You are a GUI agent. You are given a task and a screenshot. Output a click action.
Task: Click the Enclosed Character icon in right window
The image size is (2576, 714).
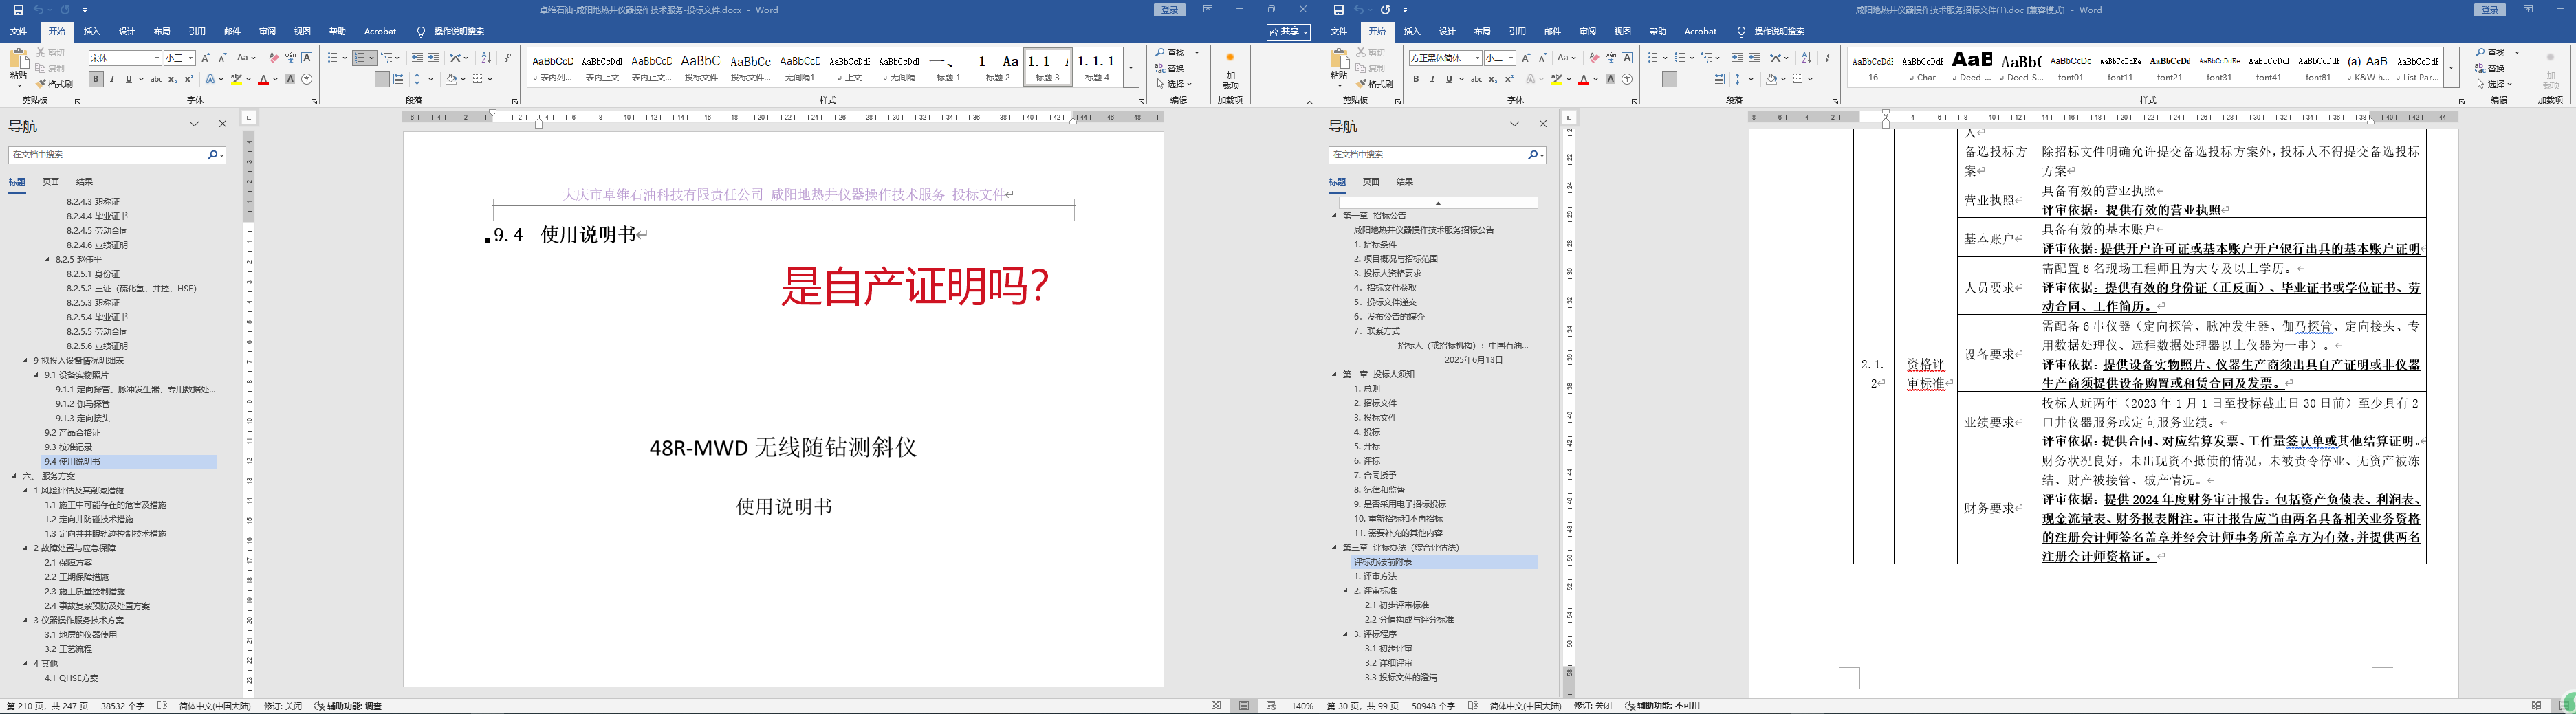coord(1627,79)
